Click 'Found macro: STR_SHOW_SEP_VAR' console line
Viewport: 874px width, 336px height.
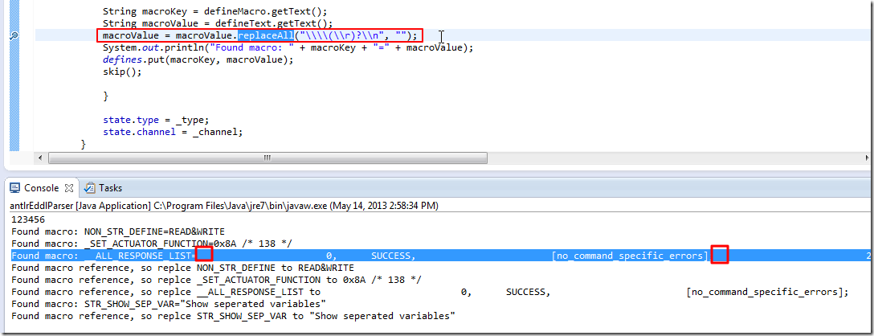pyautogui.click(x=169, y=304)
